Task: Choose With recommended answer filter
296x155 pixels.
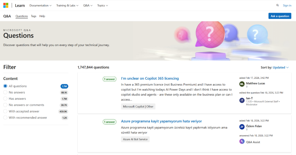Action: click(5, 118)
